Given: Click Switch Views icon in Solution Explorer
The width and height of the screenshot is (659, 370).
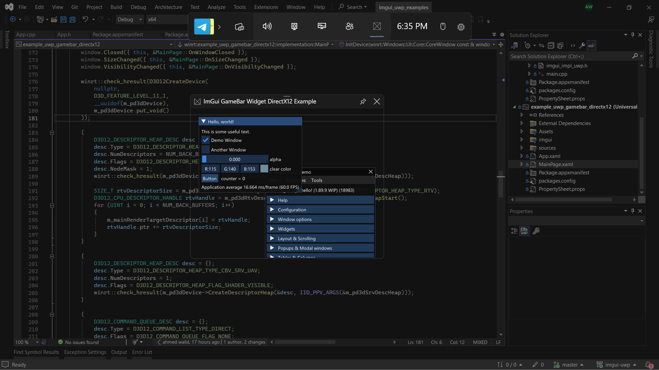Looking at the screenshot, I should pyautogui.click(x=514, y=46).
